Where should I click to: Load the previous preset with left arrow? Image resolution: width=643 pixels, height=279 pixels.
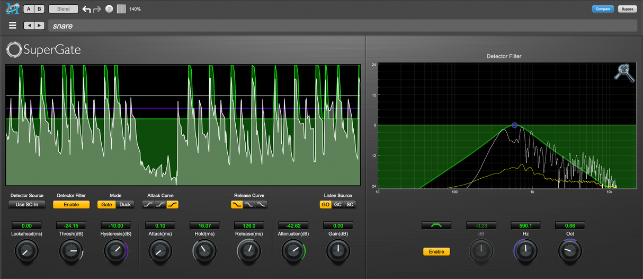(29, 25)
